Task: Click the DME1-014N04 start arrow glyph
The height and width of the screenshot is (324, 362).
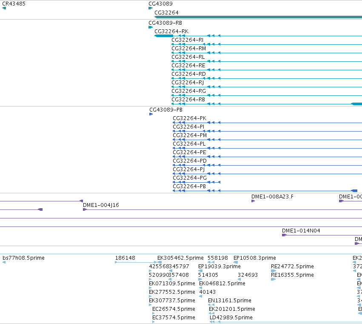Action: click(284, 235)
